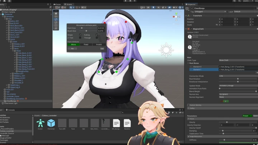
Task: Open the Layer Default dropdown
Action: (x=246, y=12)
